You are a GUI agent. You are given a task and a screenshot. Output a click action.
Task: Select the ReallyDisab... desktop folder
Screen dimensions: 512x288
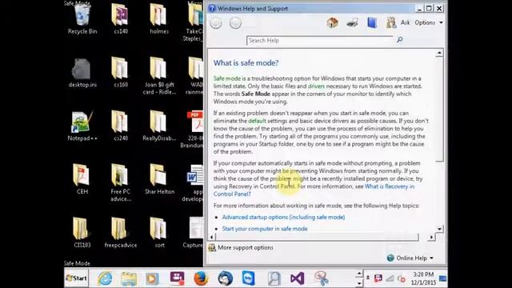(x=159, y=126)
